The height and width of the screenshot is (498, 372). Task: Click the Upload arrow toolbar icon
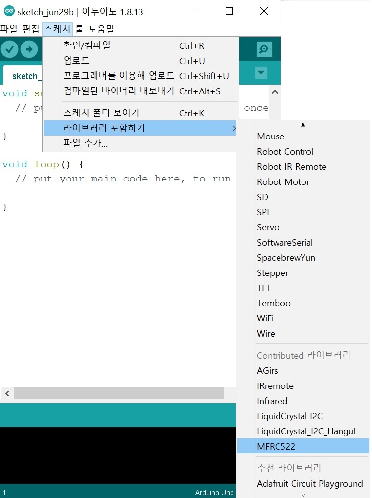[x=29, y=49]
